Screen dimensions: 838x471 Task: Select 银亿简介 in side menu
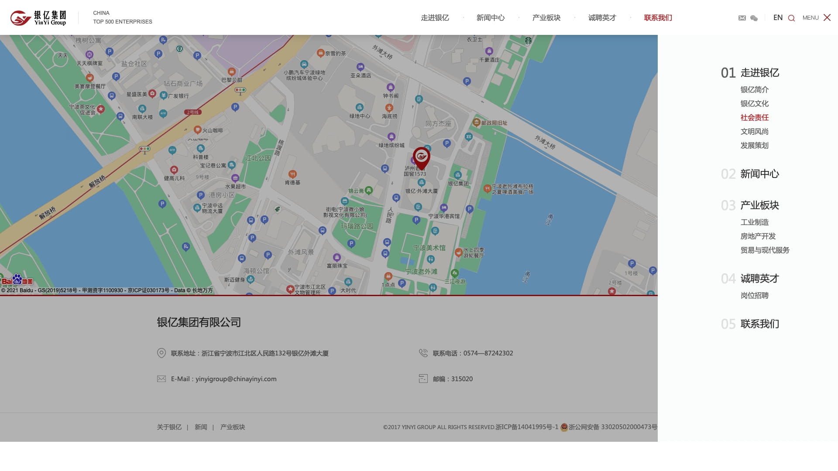tap(755, 89)
